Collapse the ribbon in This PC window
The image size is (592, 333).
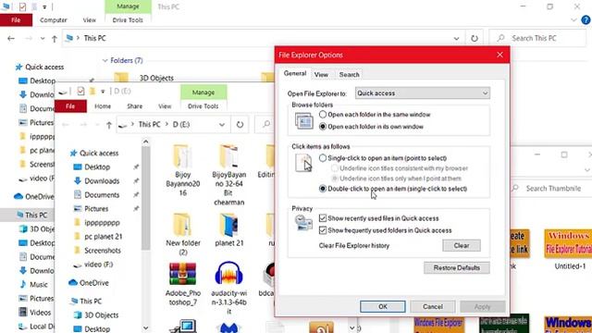pyautogui.click(x=573, y=20)
